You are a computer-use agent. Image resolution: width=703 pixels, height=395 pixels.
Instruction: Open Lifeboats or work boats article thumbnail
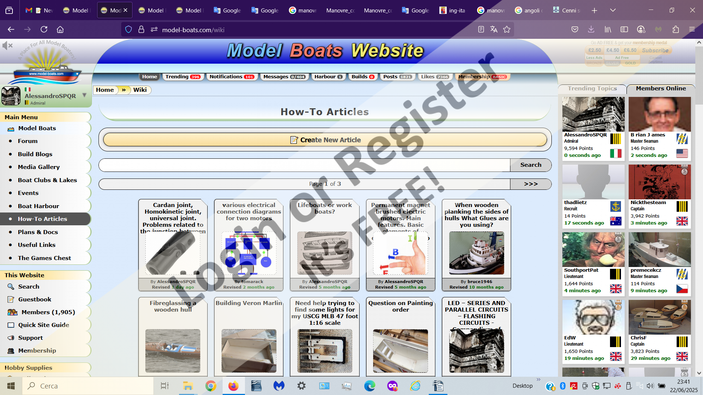(324, 253)
